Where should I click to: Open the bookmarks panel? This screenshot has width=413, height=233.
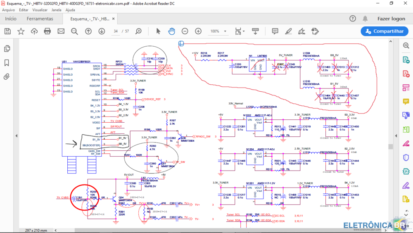click(x=7, y=63)
